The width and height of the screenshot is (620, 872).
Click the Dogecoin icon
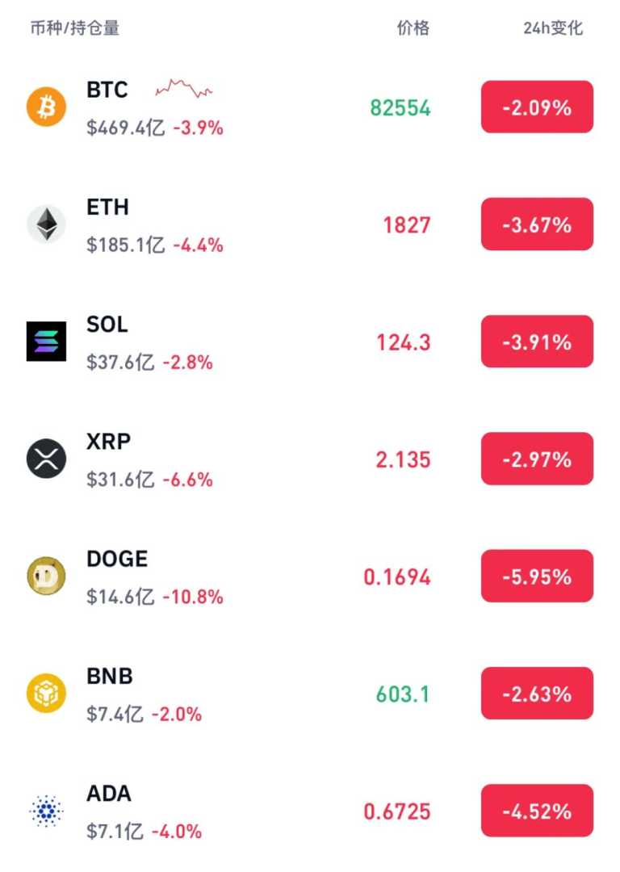click(x=46, y=576)
